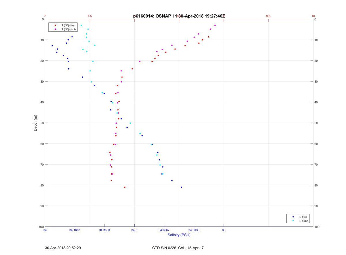Click deepest blue S dive point at 81 m
346x255 pixels.
[181, 187]
